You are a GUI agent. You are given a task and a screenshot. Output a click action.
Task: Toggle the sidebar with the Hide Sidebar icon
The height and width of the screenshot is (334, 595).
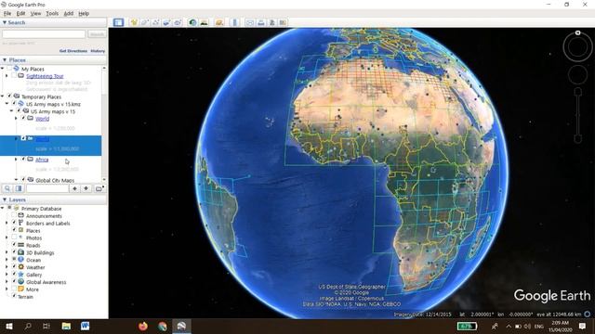[118, 22]
